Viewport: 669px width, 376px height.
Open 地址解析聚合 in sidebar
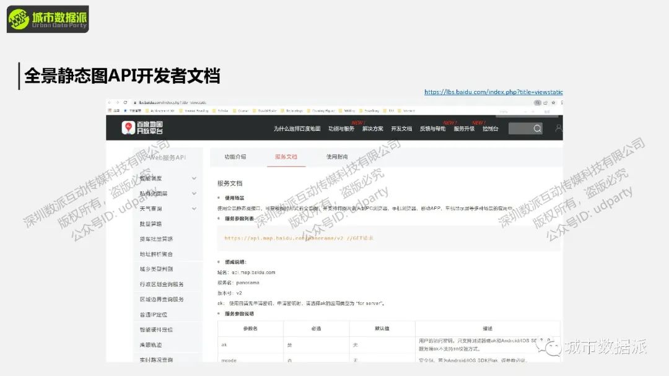(156, 254)
